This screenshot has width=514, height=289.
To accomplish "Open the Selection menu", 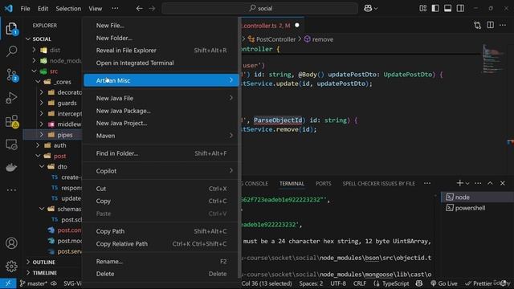I will click(68, 9).
